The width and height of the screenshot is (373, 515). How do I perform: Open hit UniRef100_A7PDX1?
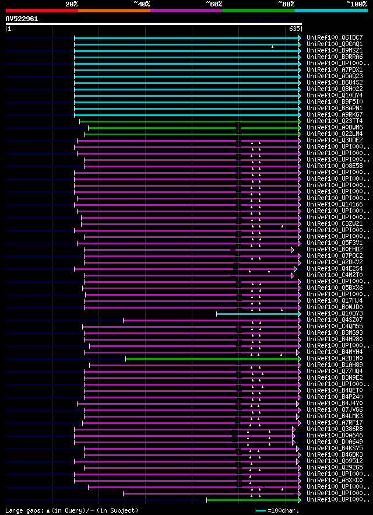(x=335, y=70)
